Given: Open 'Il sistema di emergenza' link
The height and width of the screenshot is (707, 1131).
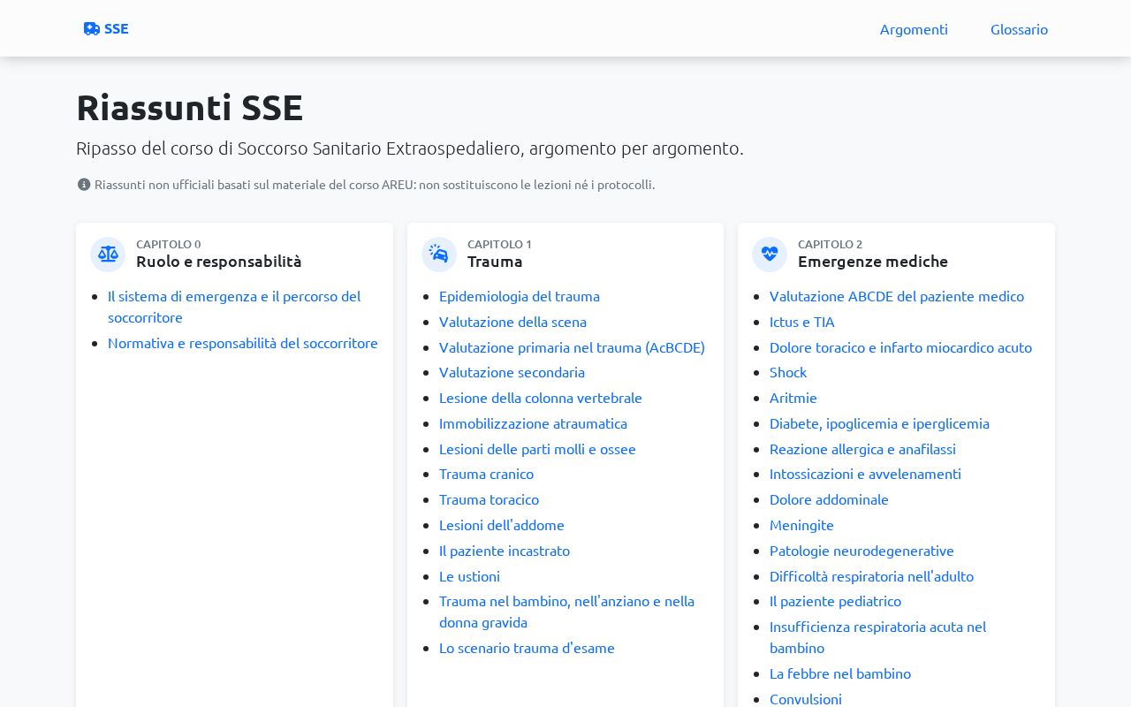Looking at the screenshot, I should click(x=234, y=306).
